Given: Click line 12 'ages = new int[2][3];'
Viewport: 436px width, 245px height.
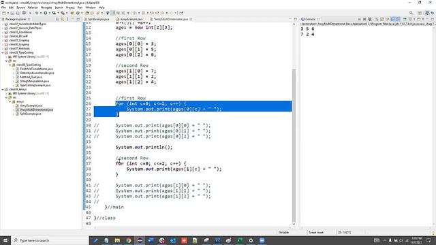Looking at the screenshot, I should tap(144, 27).
